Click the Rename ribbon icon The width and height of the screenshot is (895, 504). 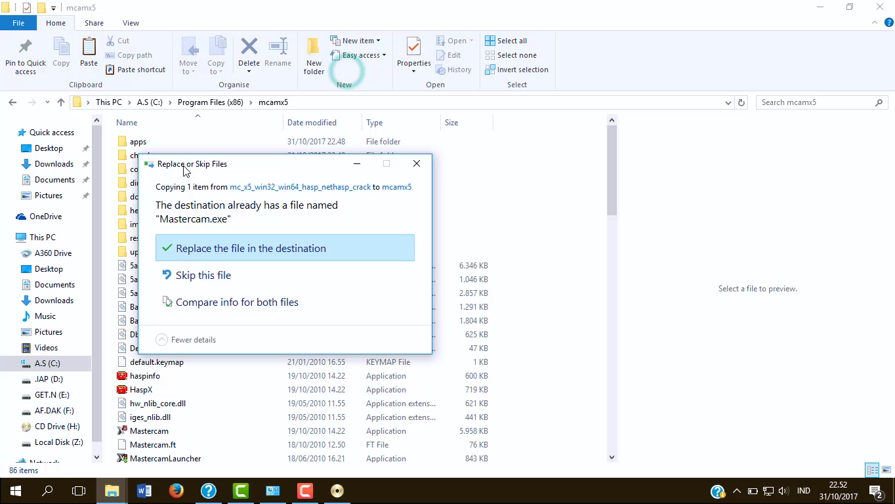[x=278, y=52]
